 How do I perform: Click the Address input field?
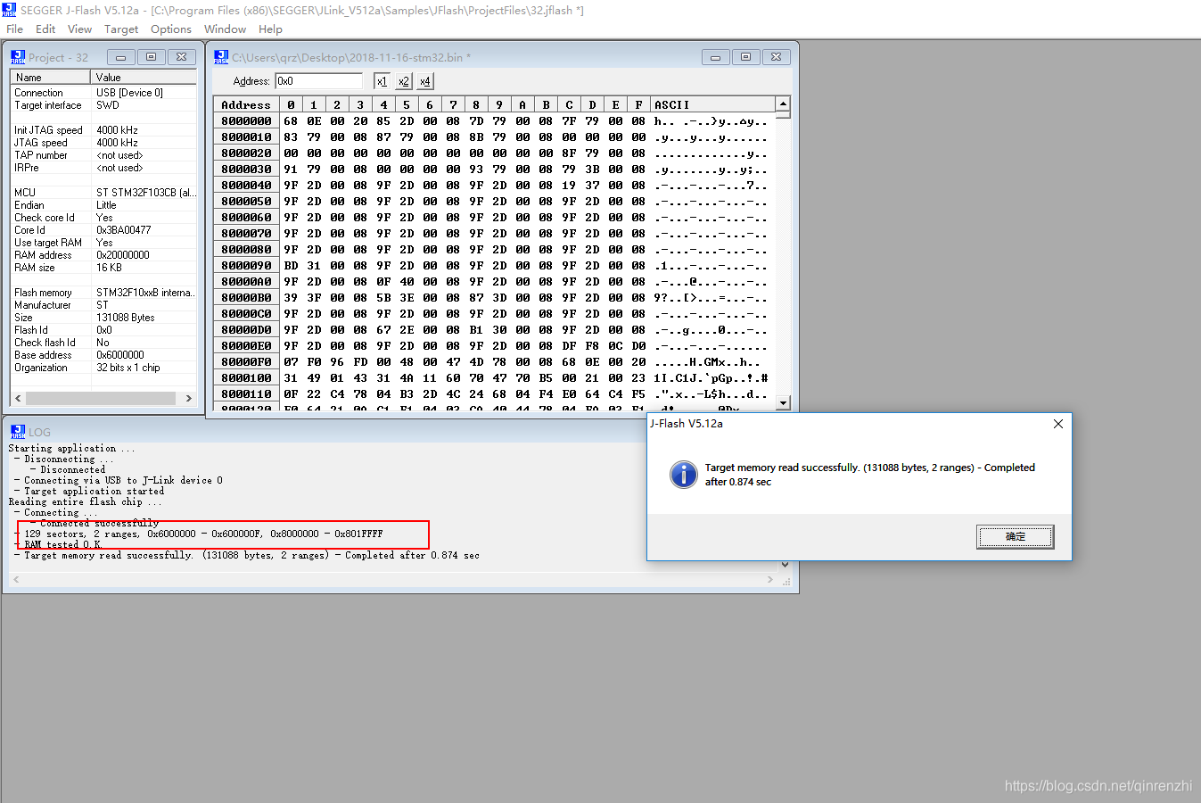point(318,81)
